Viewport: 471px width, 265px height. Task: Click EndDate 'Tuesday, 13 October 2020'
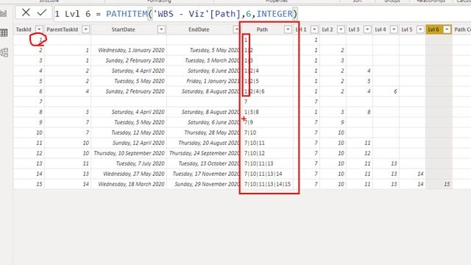pyautogui.click(x=209, y=163)
